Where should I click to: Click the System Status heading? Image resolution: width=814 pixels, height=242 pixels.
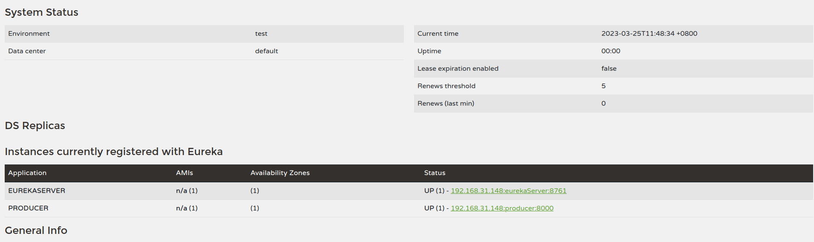point(41,12)
